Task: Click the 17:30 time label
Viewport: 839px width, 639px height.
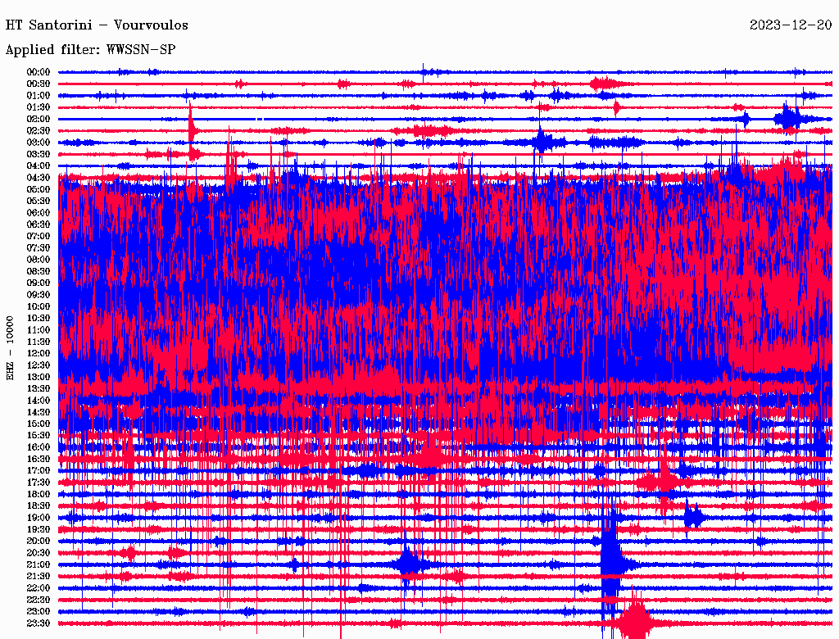Action: 39,483
